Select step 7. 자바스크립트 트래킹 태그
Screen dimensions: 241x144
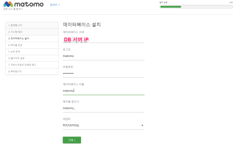(x=32, y=65)
